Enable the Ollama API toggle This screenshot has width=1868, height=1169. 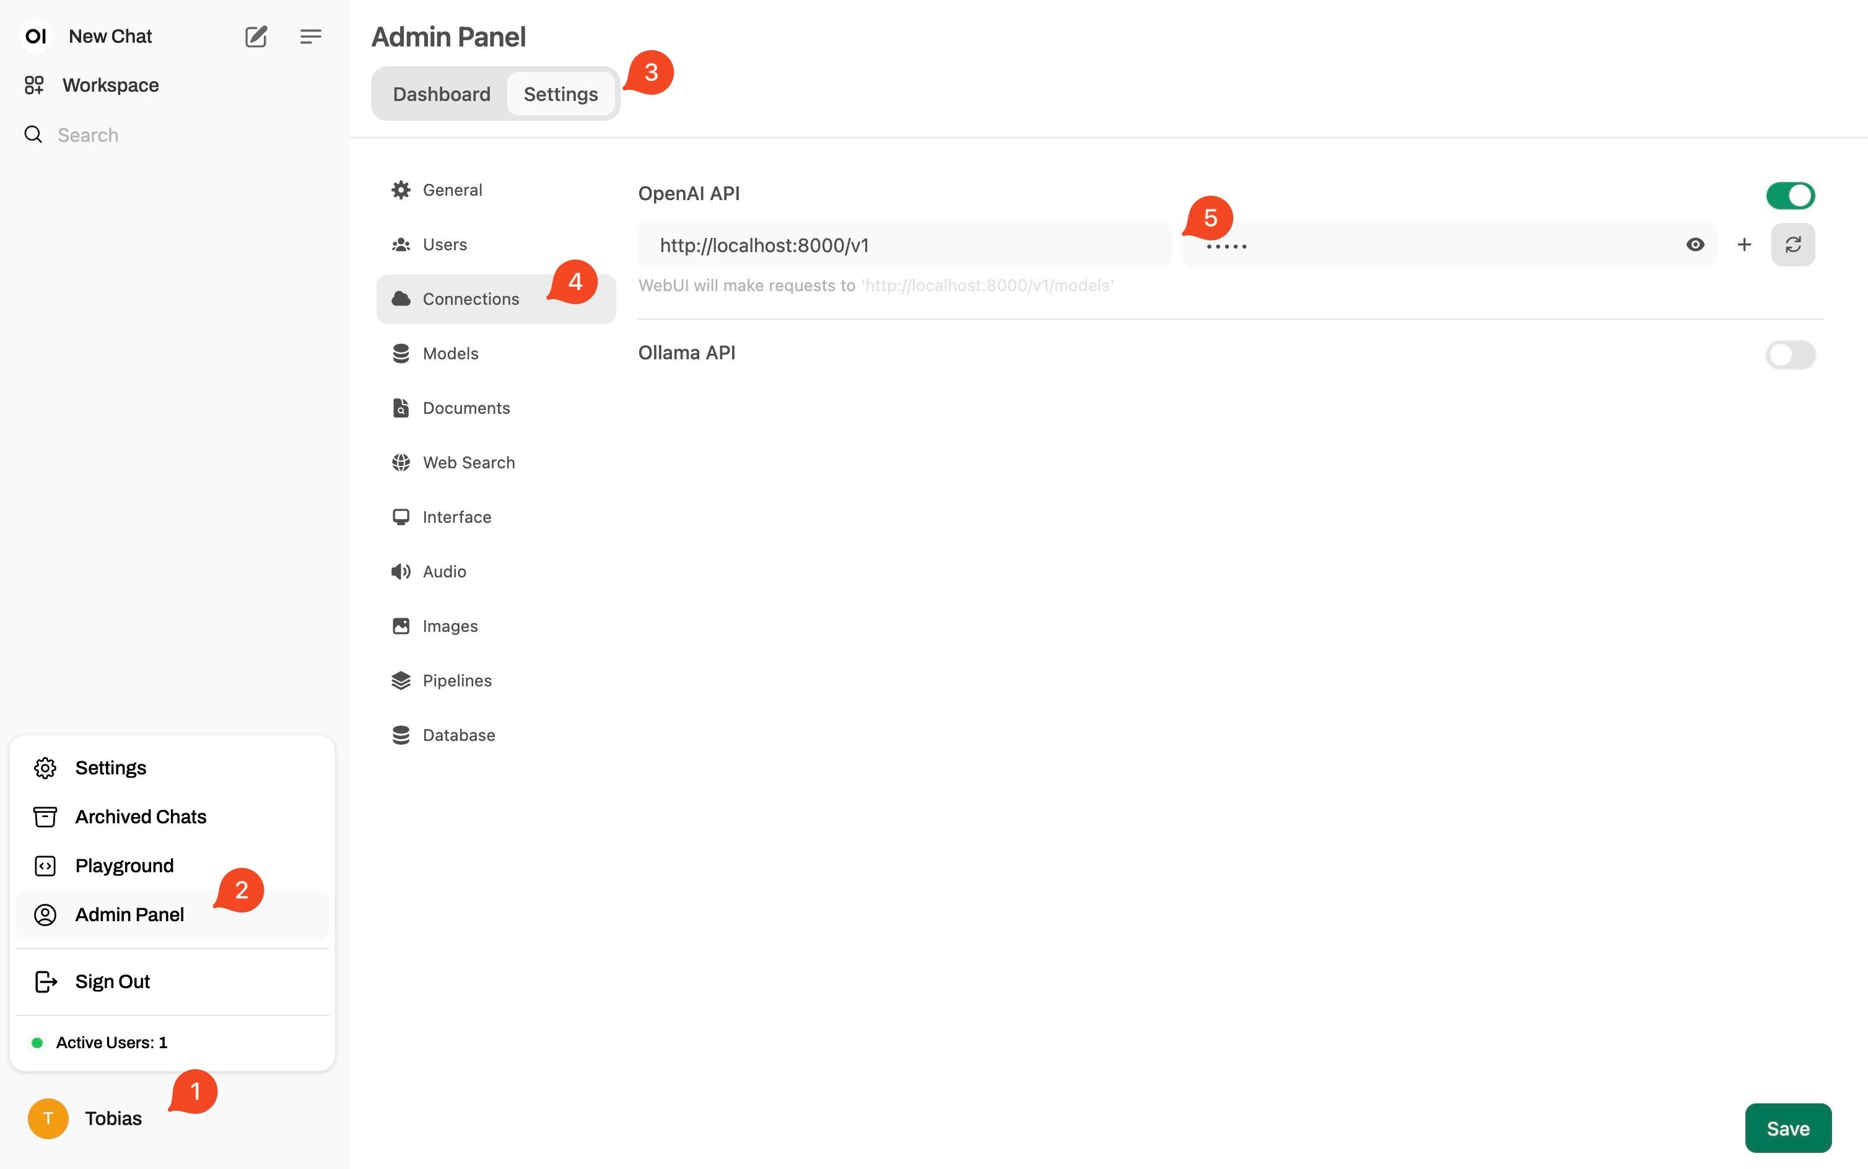pyautogui.click(x=1789, y=354)
